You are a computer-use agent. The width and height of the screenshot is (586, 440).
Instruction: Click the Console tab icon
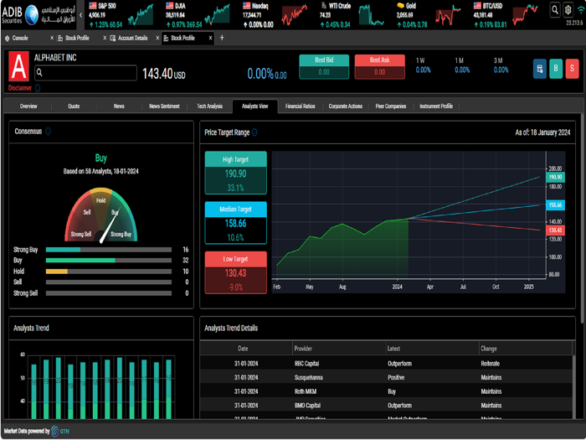point(7,39)
